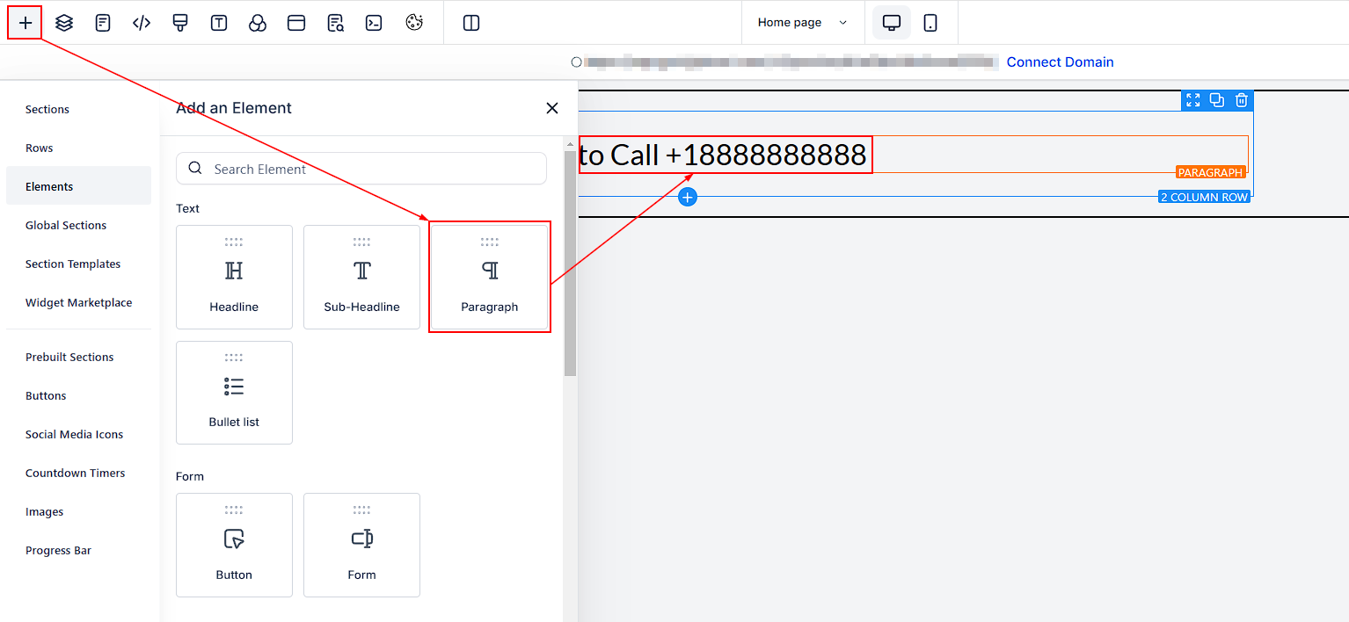
Task: Delete the row using trash icon
Action: tap(1241, 100)
